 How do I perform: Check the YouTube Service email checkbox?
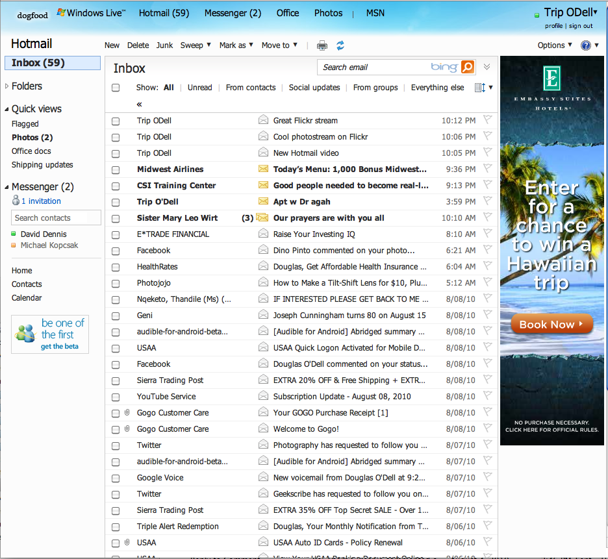coord(116,397)
